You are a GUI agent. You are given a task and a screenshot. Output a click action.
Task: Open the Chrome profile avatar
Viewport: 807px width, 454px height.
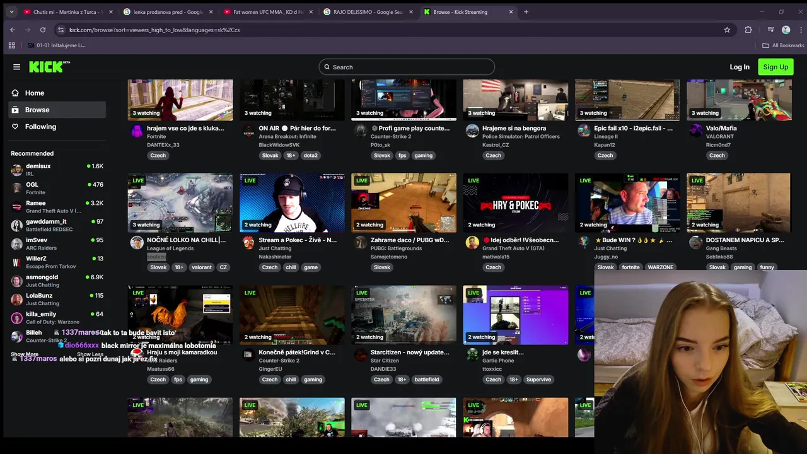click(x=786, y=30)
